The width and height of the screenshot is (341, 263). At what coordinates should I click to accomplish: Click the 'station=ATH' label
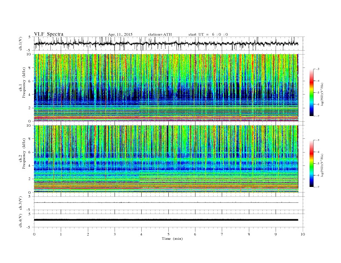(x=160, y=34)
